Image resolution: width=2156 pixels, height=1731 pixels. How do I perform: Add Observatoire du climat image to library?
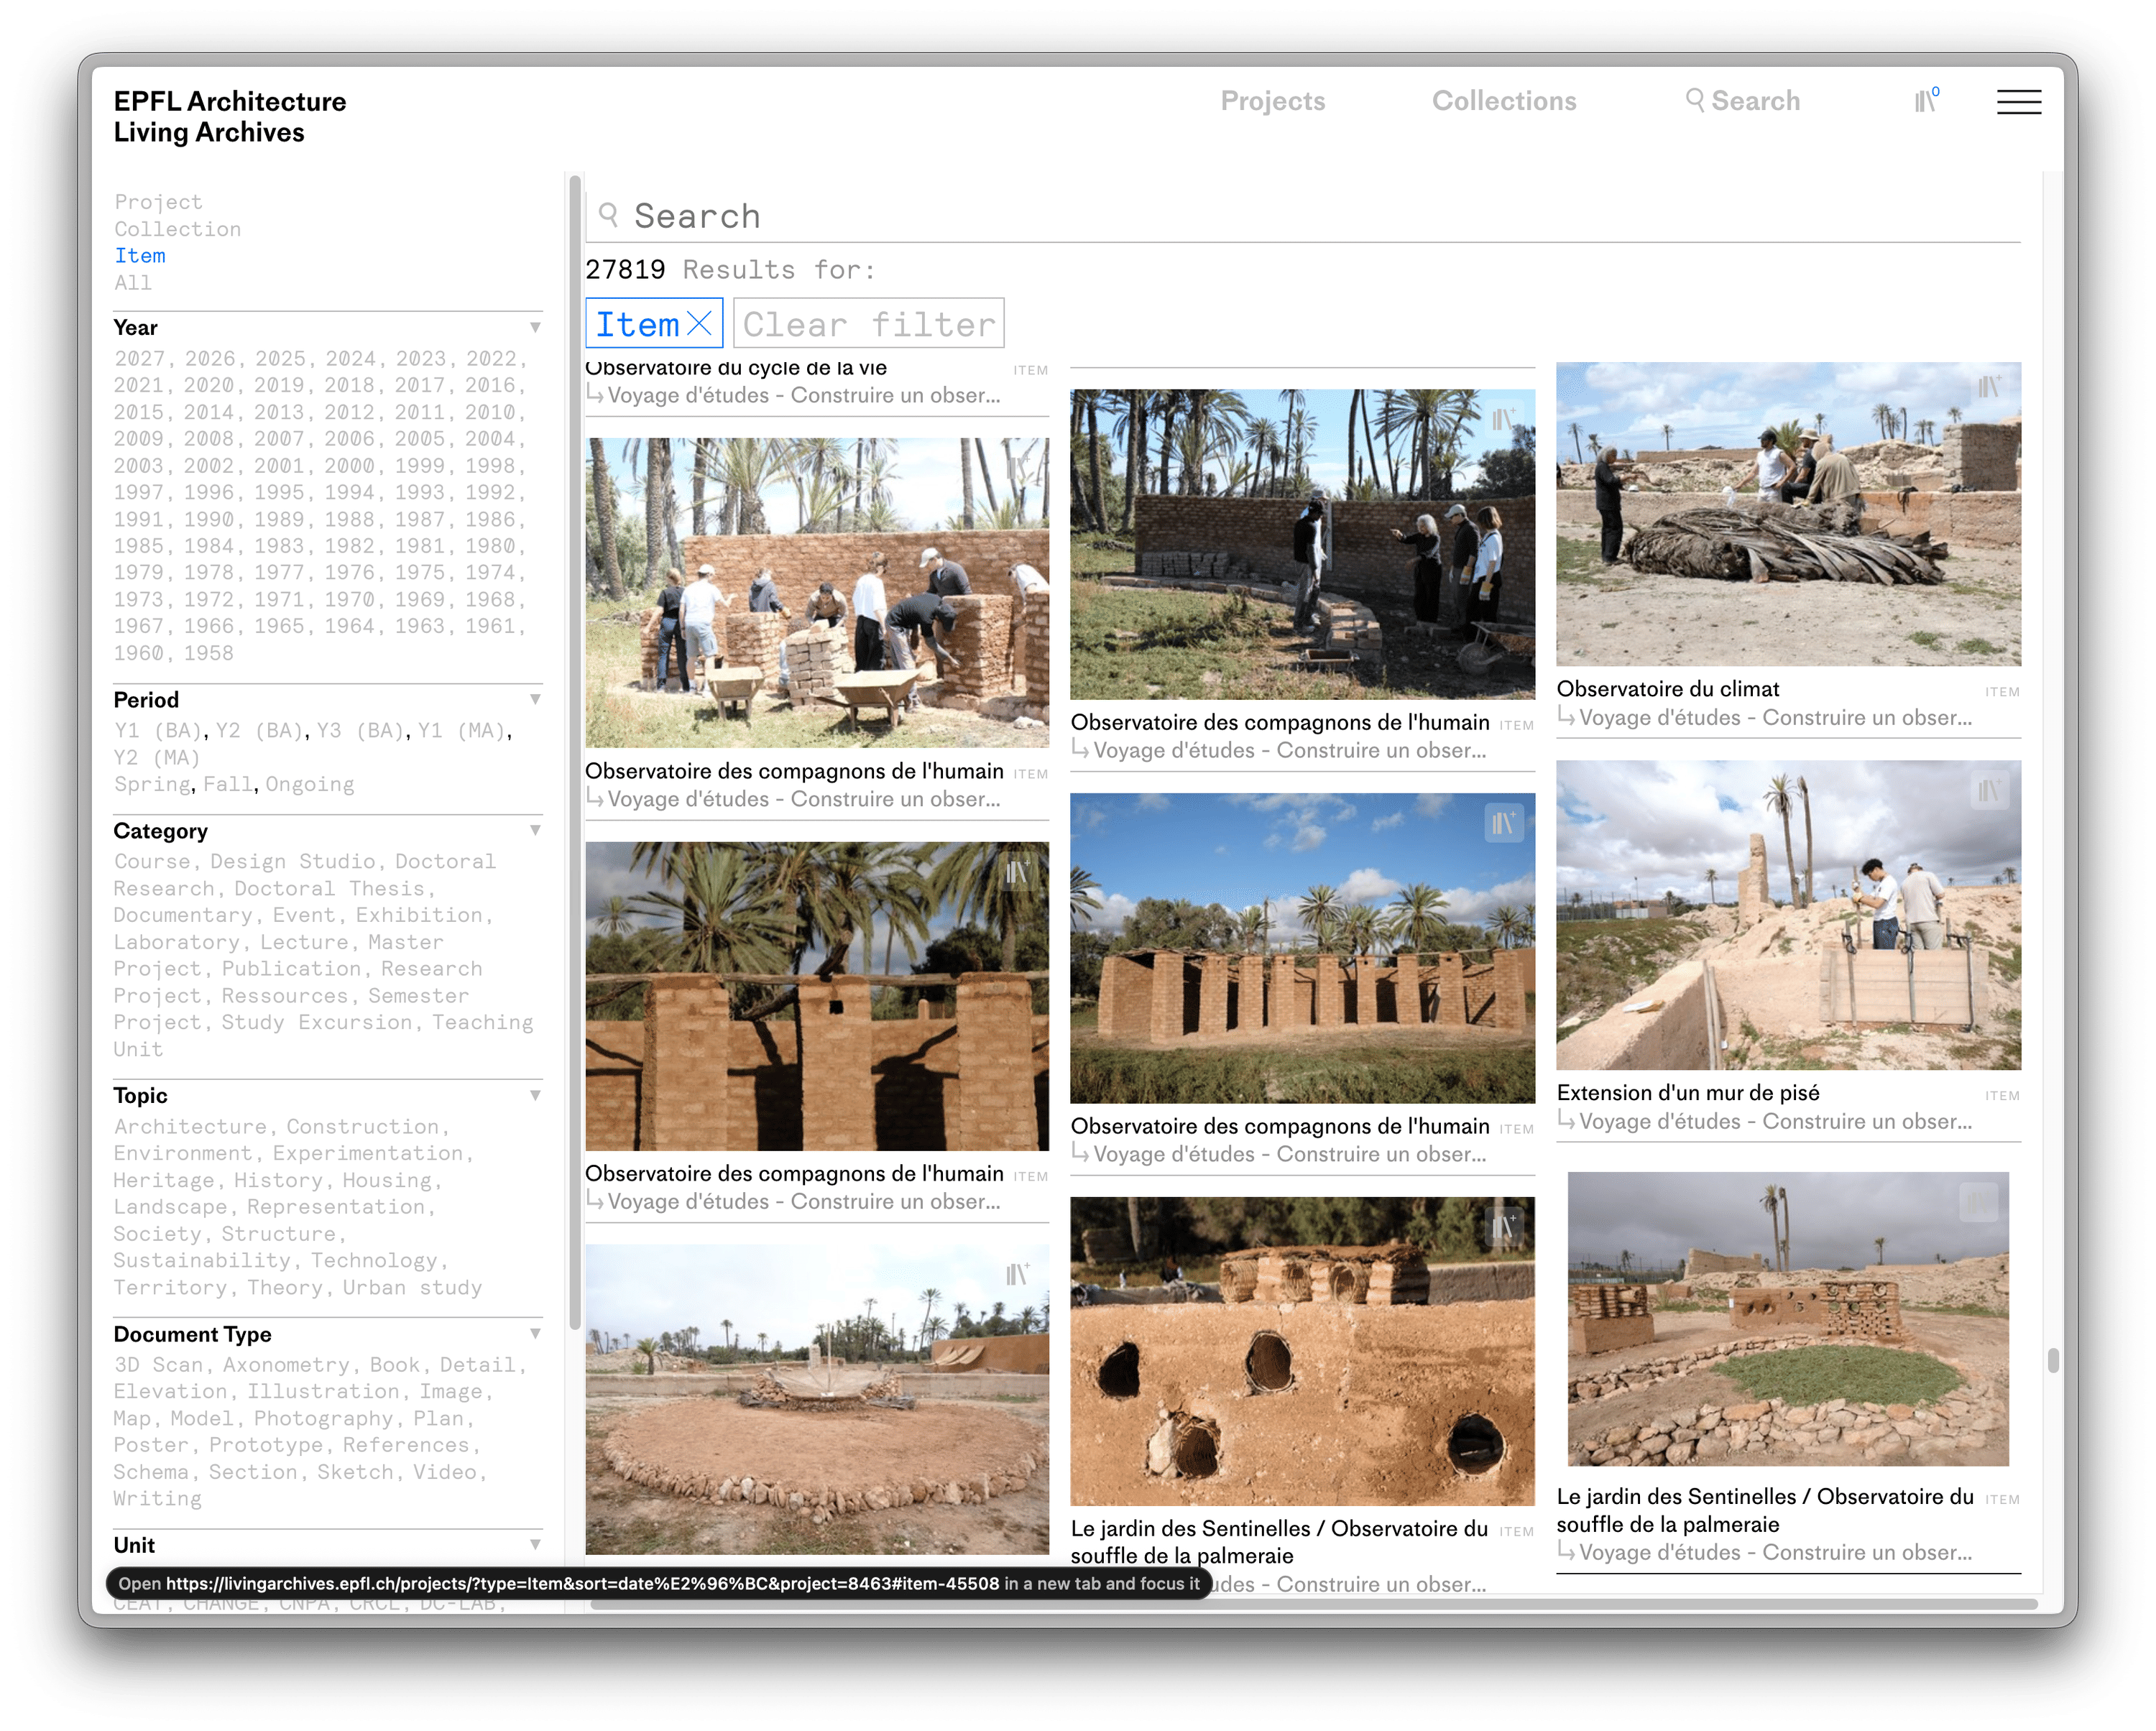pos(1988,387)
